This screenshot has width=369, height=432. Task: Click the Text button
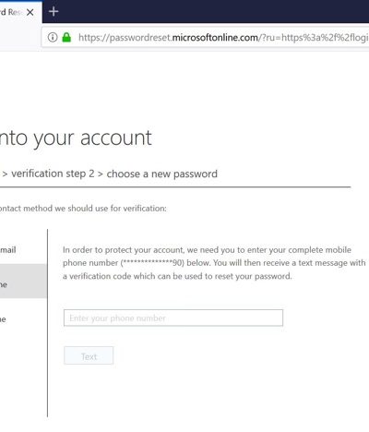point(89,355)
